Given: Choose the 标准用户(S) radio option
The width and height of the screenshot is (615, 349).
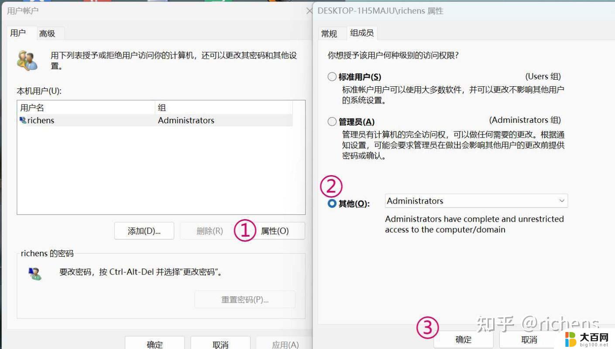Looking at the screenshot, I should click(332, 77).
